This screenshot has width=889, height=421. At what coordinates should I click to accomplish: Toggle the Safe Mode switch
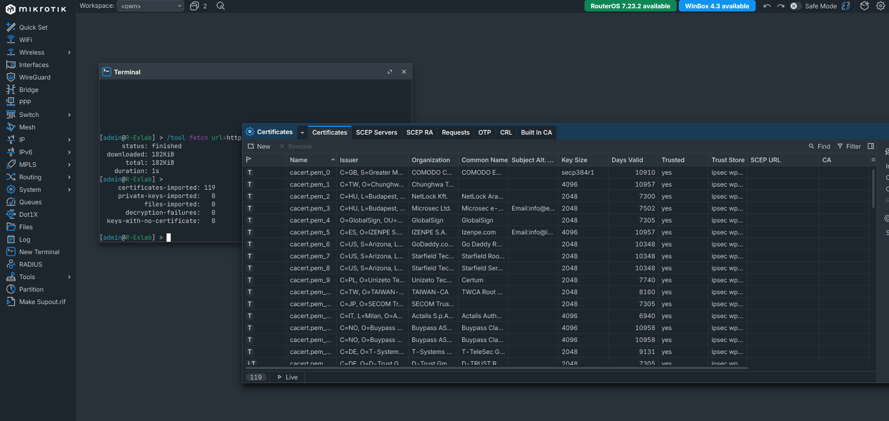[795, 6]
